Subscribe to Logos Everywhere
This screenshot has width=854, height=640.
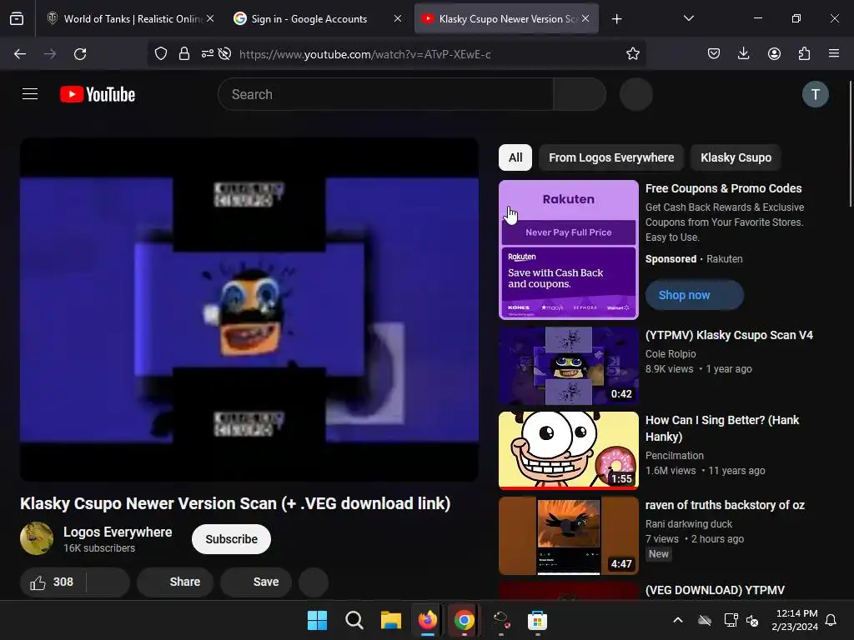point(232,539)
